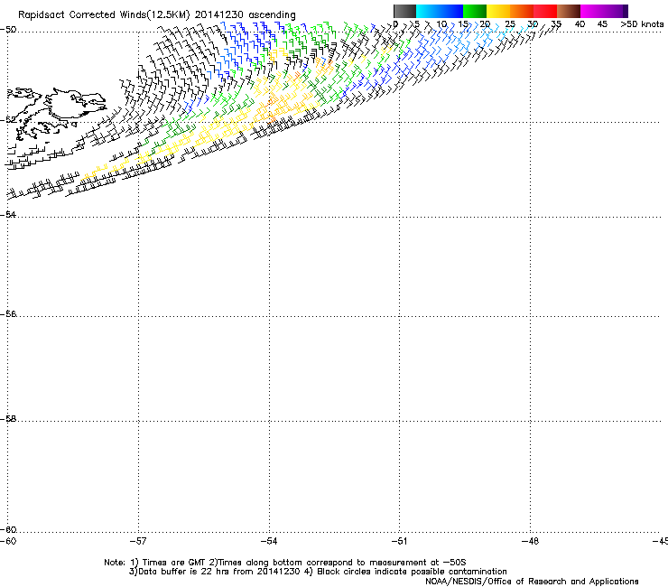The width and height of the screenshot is (668, 587).
Task: Click the -54 longitude axis label
Action: point(269,541)
